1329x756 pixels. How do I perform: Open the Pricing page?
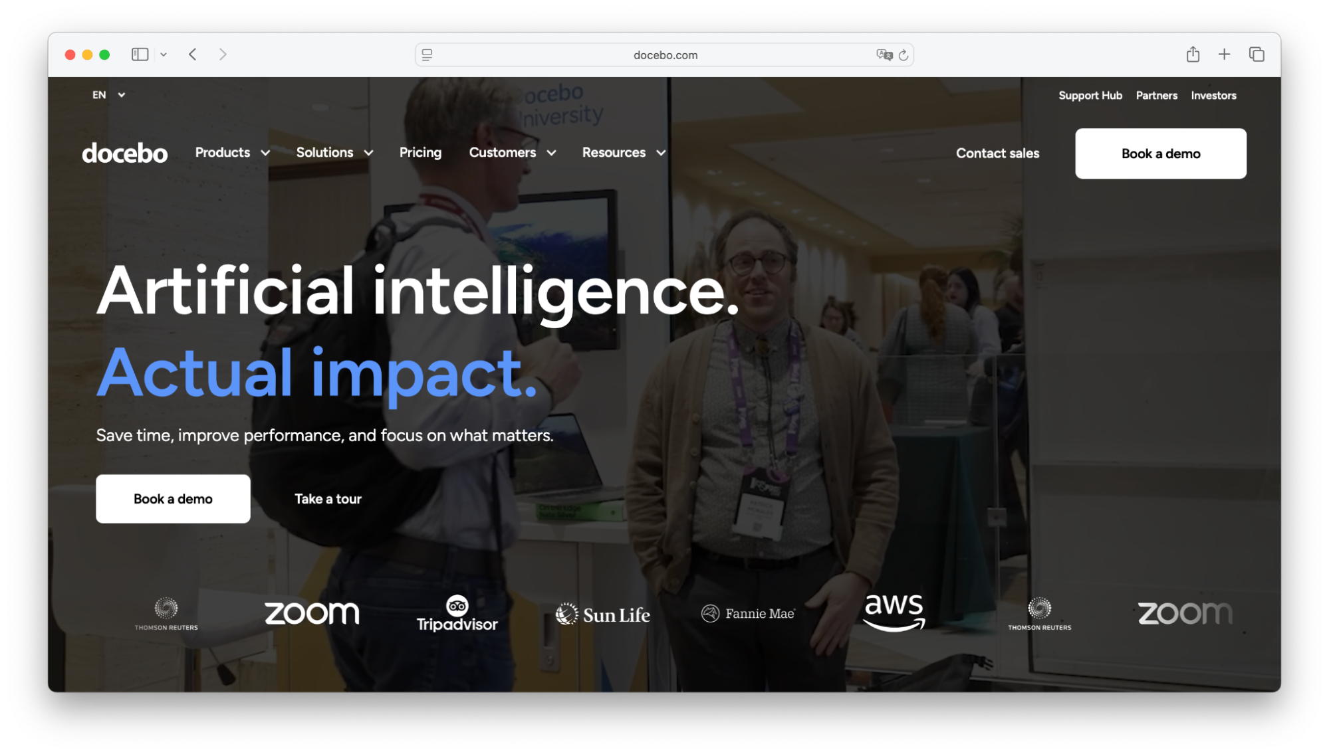[420, 153]
